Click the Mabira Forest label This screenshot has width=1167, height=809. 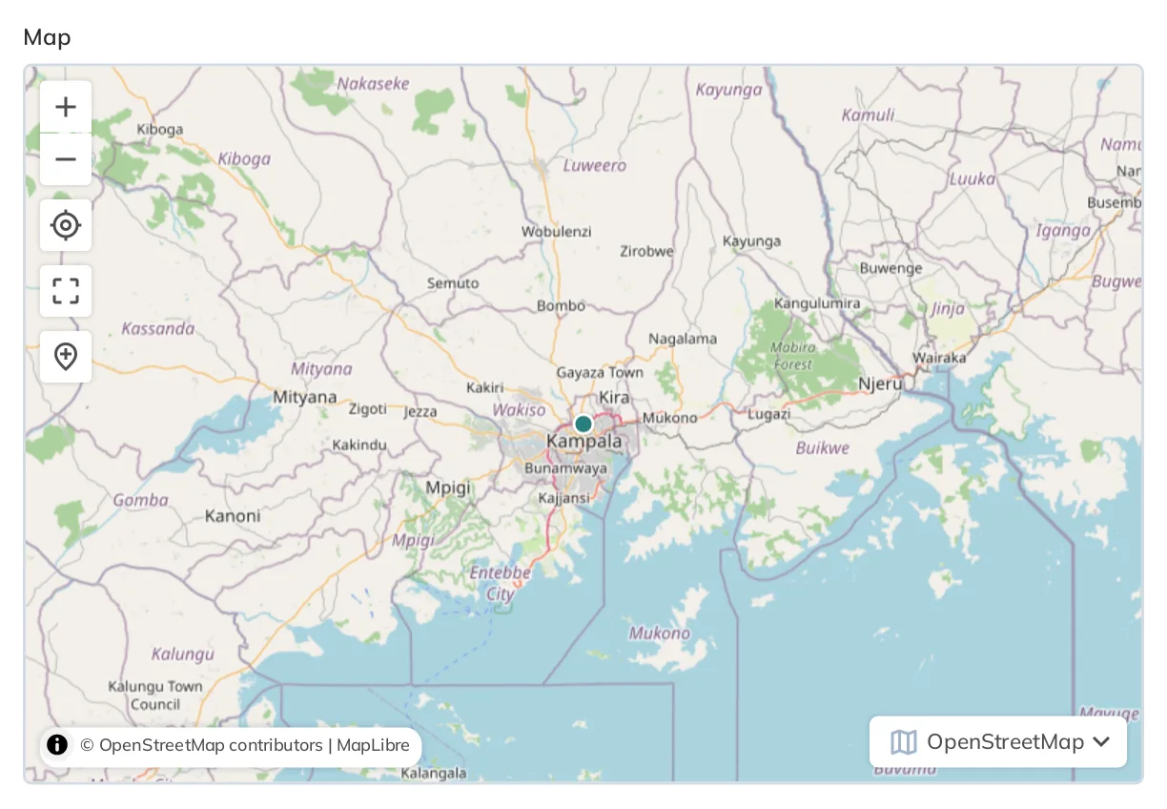pos(793,356)
